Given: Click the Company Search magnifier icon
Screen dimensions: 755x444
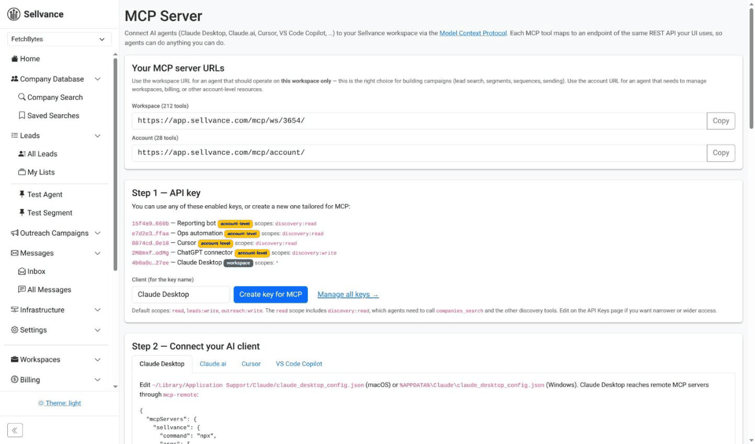Looking at the screenshot, I should (22, 97).
